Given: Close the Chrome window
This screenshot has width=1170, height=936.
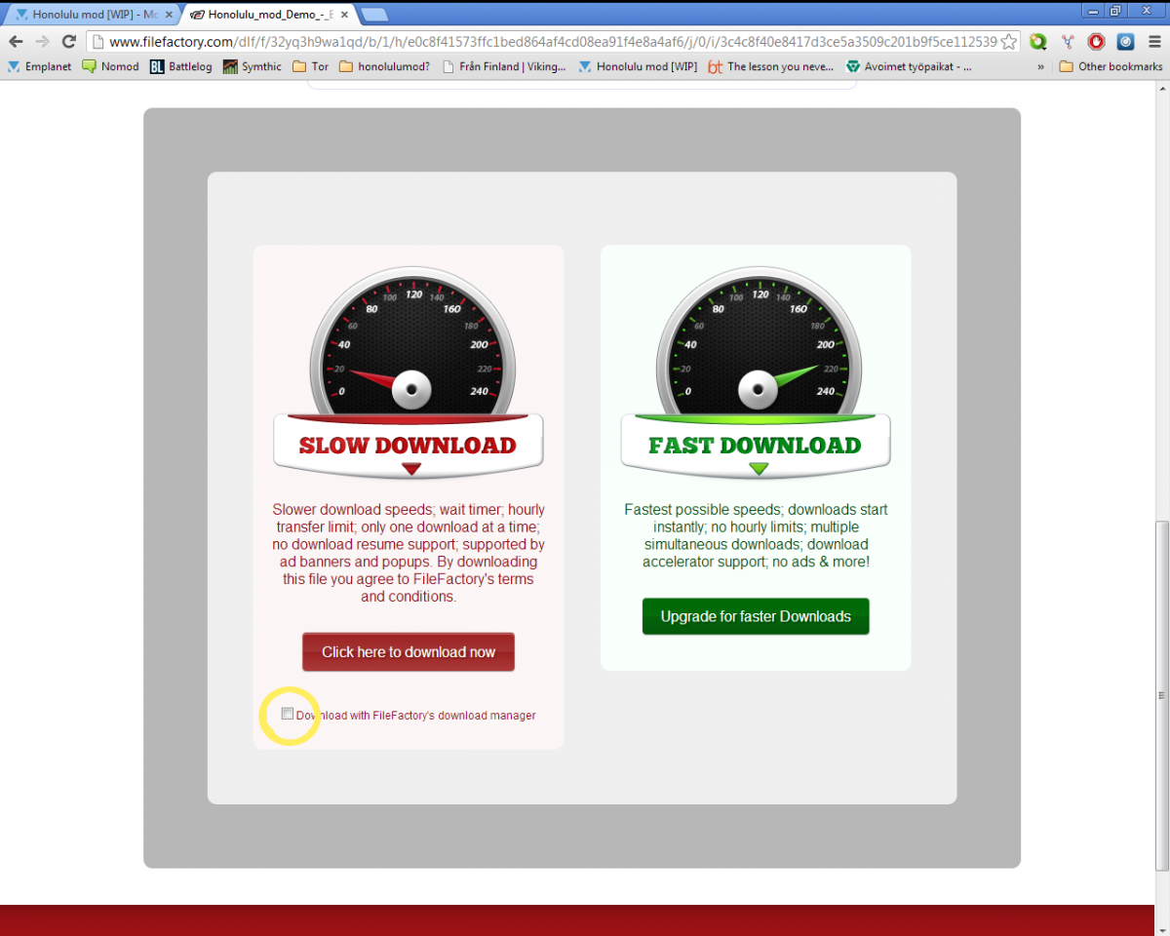Looking at the screenshot, I should point(1146,10).
